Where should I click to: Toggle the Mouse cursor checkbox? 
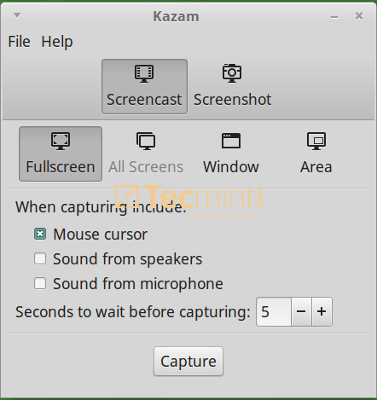[x=40, y=235]
